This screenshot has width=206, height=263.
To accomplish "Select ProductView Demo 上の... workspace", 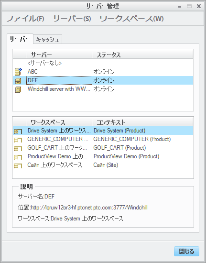I will coord(57,156).
